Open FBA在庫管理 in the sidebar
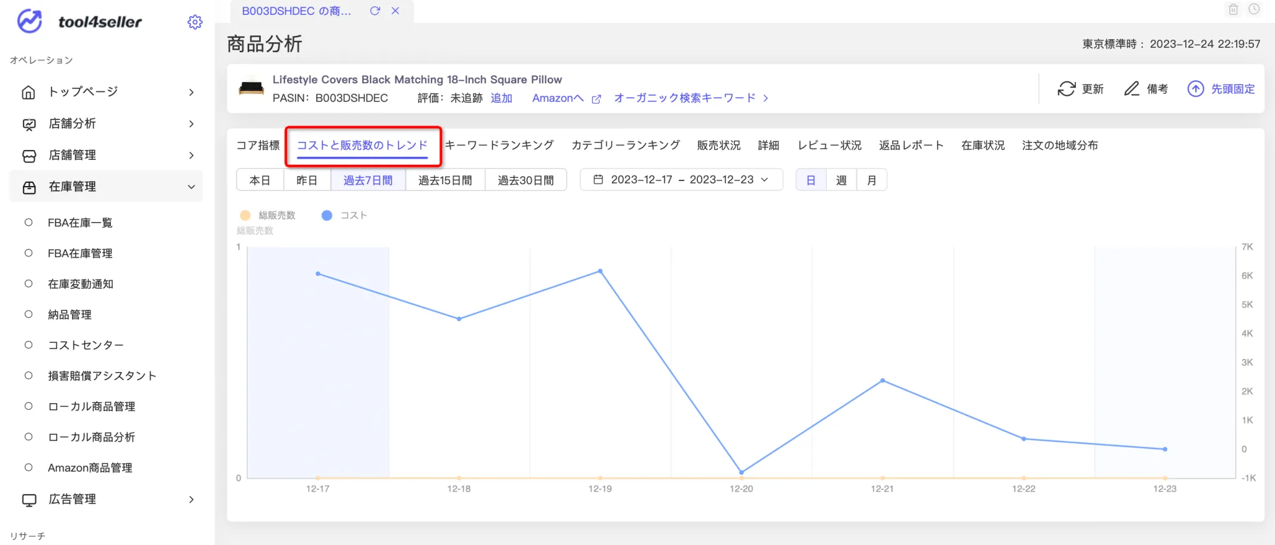The width and height of the screenshot is (1275, 545). [80, 253]
